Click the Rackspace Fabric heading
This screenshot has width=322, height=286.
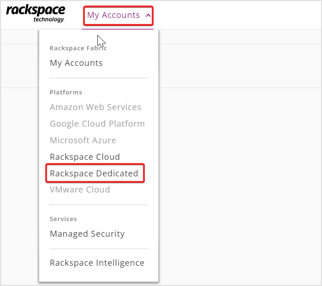pyautogui.click(x=78, y=48)
